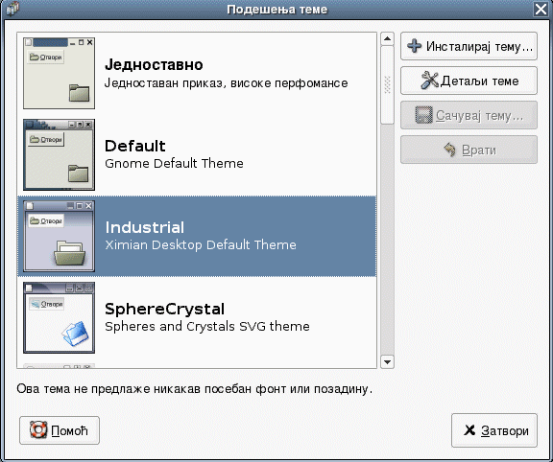This screenshot has height=462, width=553.
Task: Click 'Spheres and Crystals SVG theme' description
Action: point(207,327)
